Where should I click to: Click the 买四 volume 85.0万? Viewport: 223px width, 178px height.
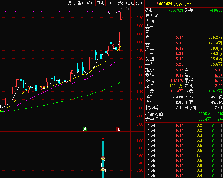coord(216,59)
